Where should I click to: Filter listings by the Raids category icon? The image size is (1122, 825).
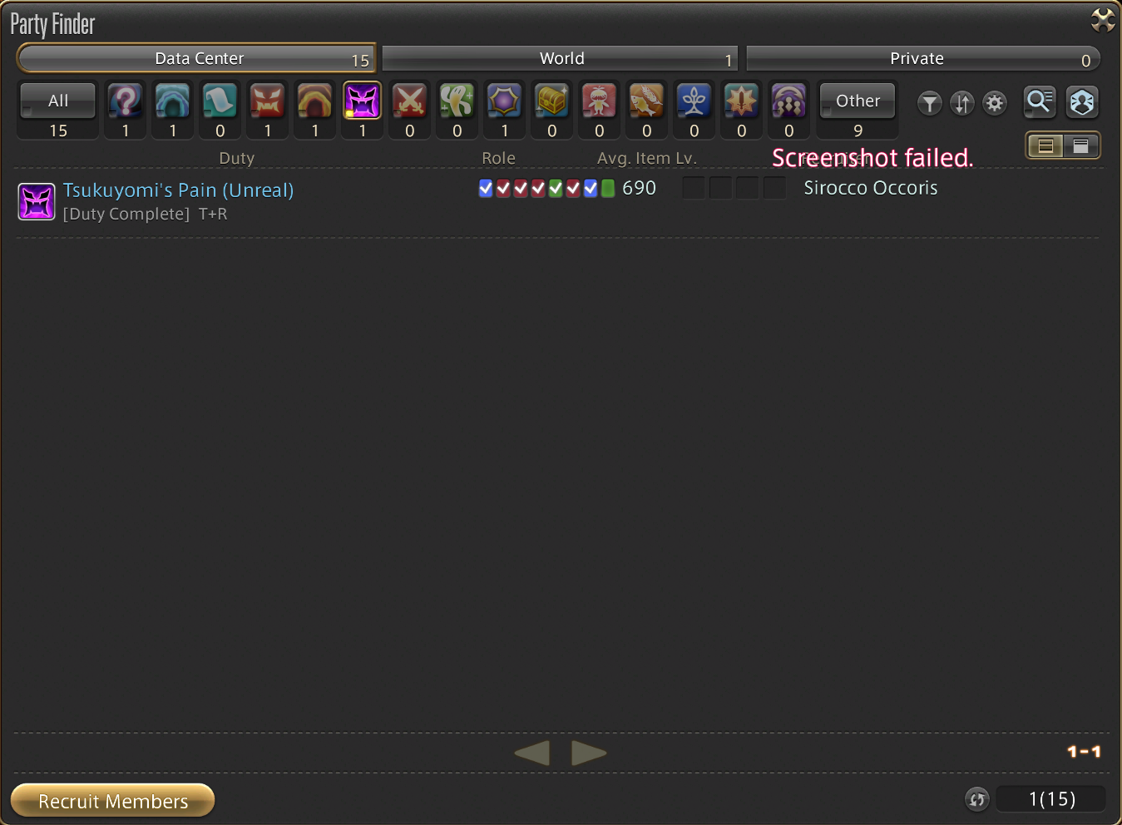pos(315,101)
